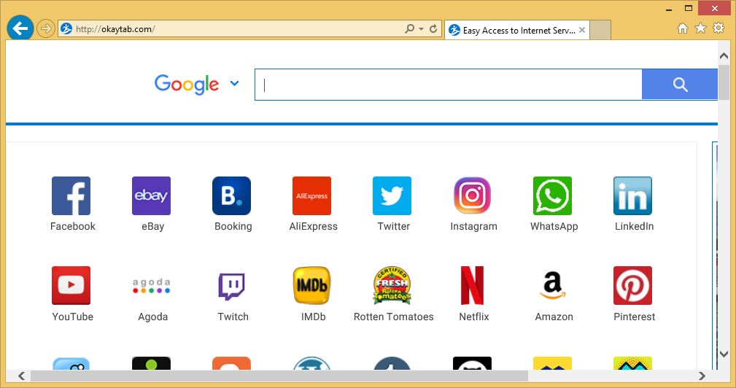Open the Agoda shortcut icon
This screenshot has width=736, height=388.
(x=151, y=285)
